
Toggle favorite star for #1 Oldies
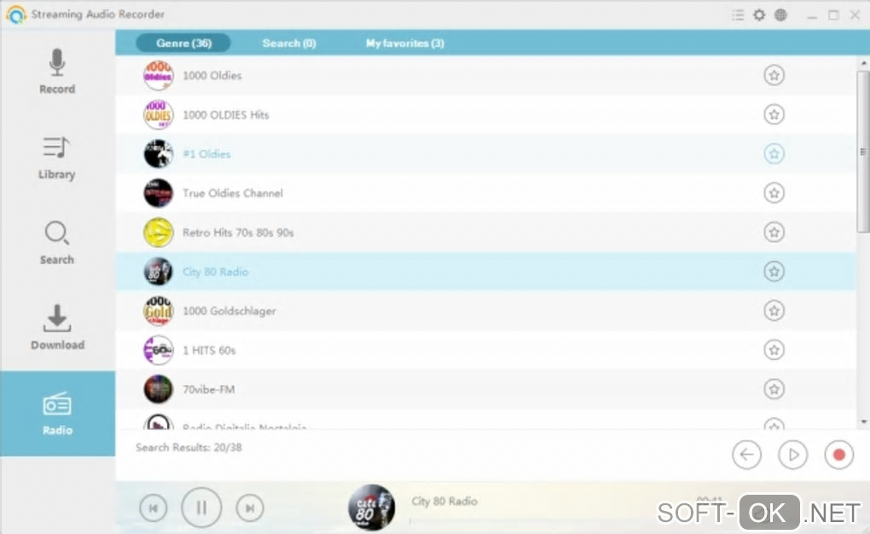pyautogui.click(x=774, y=154)
